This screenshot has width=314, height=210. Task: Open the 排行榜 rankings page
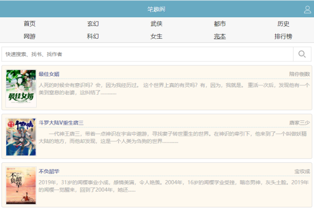(x=283, y=36)
